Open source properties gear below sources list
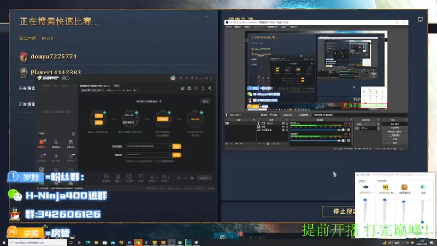Screen dimensions: 437x246 (x=268, y=144)
